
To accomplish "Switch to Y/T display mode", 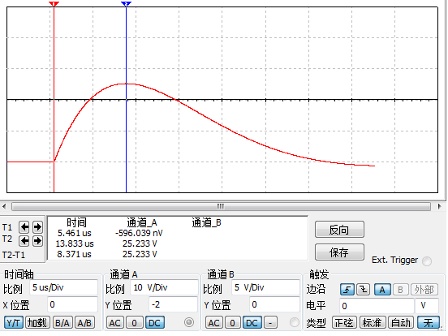I will [x=14, y=323].
